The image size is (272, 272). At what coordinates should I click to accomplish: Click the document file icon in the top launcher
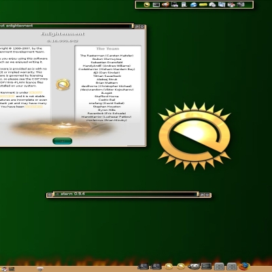click(184, 5)
